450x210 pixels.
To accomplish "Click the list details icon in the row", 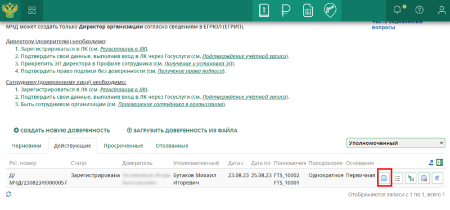I will (397, 178).
